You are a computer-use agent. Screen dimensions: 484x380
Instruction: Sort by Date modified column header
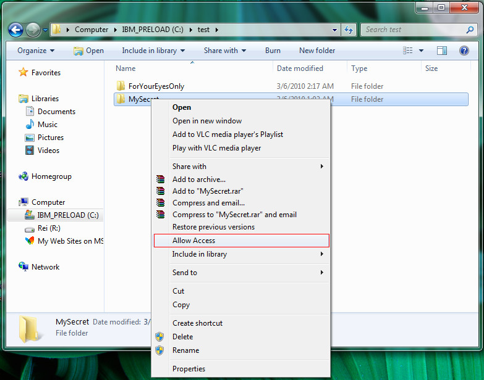pos(300,68)
